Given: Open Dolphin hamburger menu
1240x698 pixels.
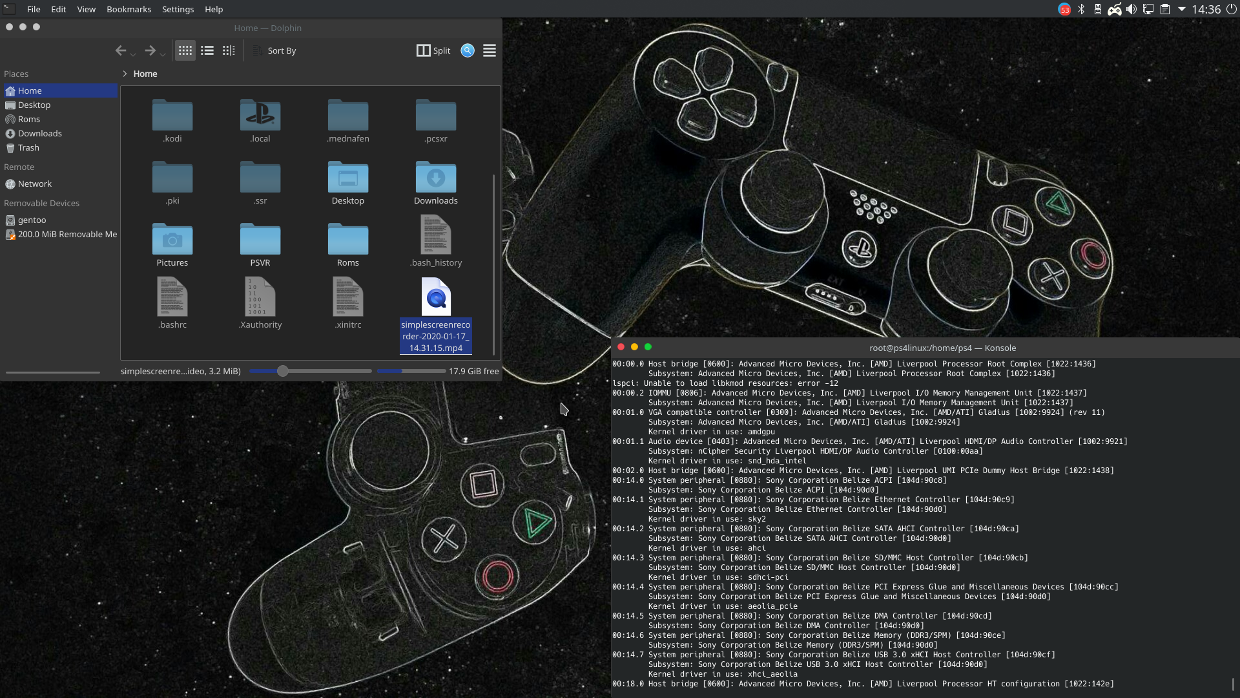Looking at the screenshot, I should (x=490, y=50).
